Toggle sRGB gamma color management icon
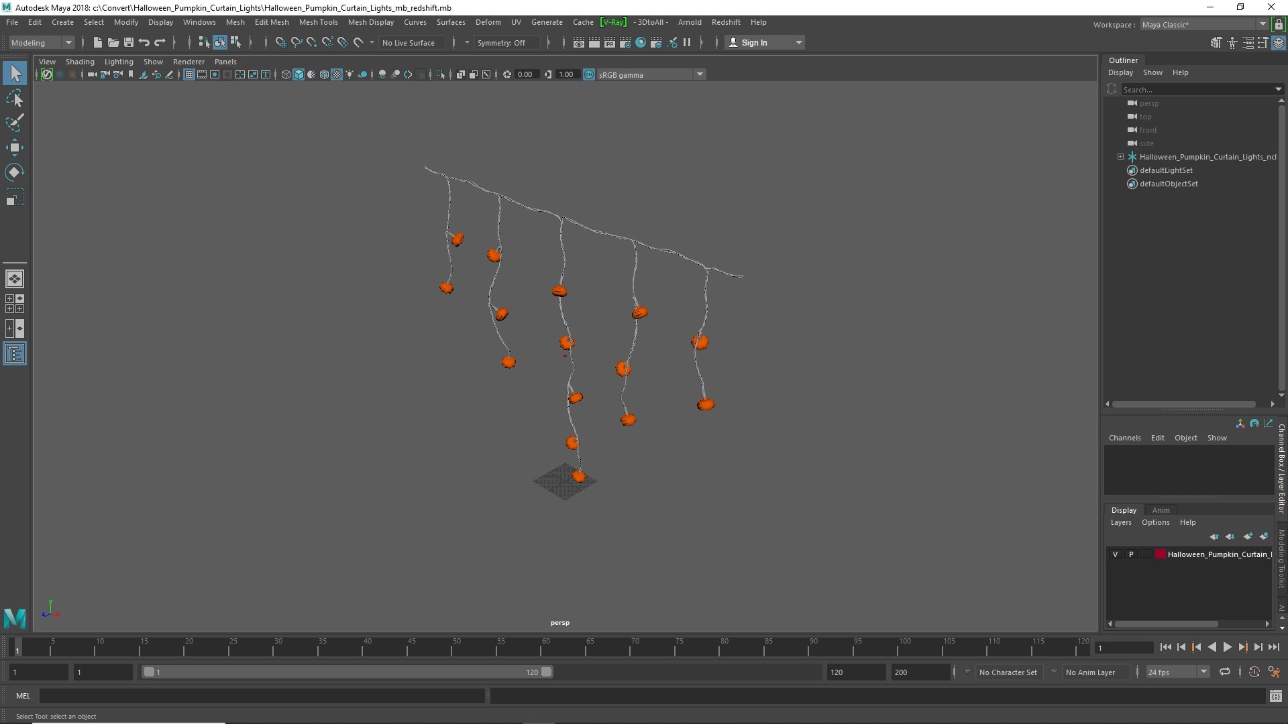This screenshot has width=1288, height=724. click(x=589, y=74)
